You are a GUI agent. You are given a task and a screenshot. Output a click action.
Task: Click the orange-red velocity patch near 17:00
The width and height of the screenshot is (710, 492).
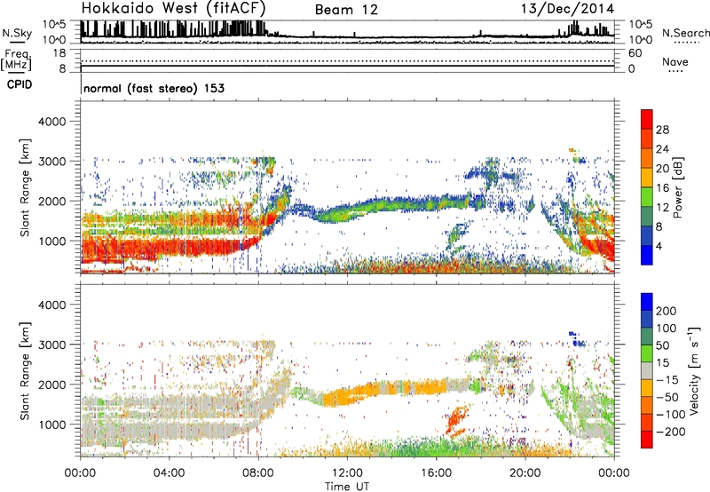pyautogui.click(x=456, y=421)
